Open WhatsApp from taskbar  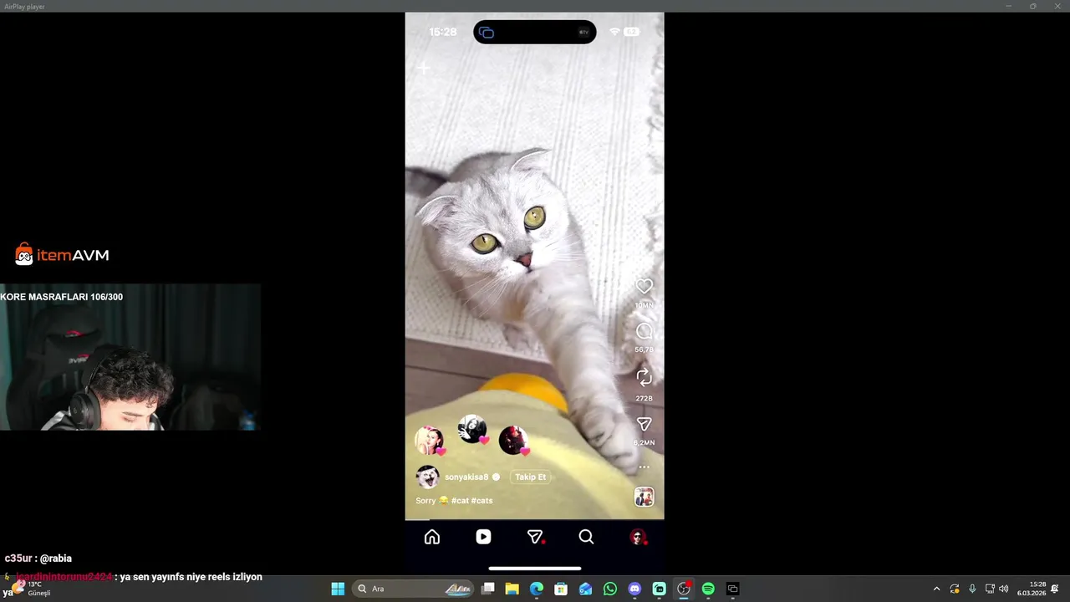pyautogui.click(x=610, y=589)
